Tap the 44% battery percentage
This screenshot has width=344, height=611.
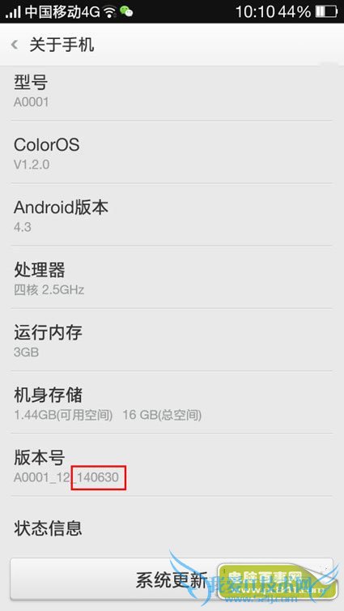pyautogui.click(x=295, y=12)
